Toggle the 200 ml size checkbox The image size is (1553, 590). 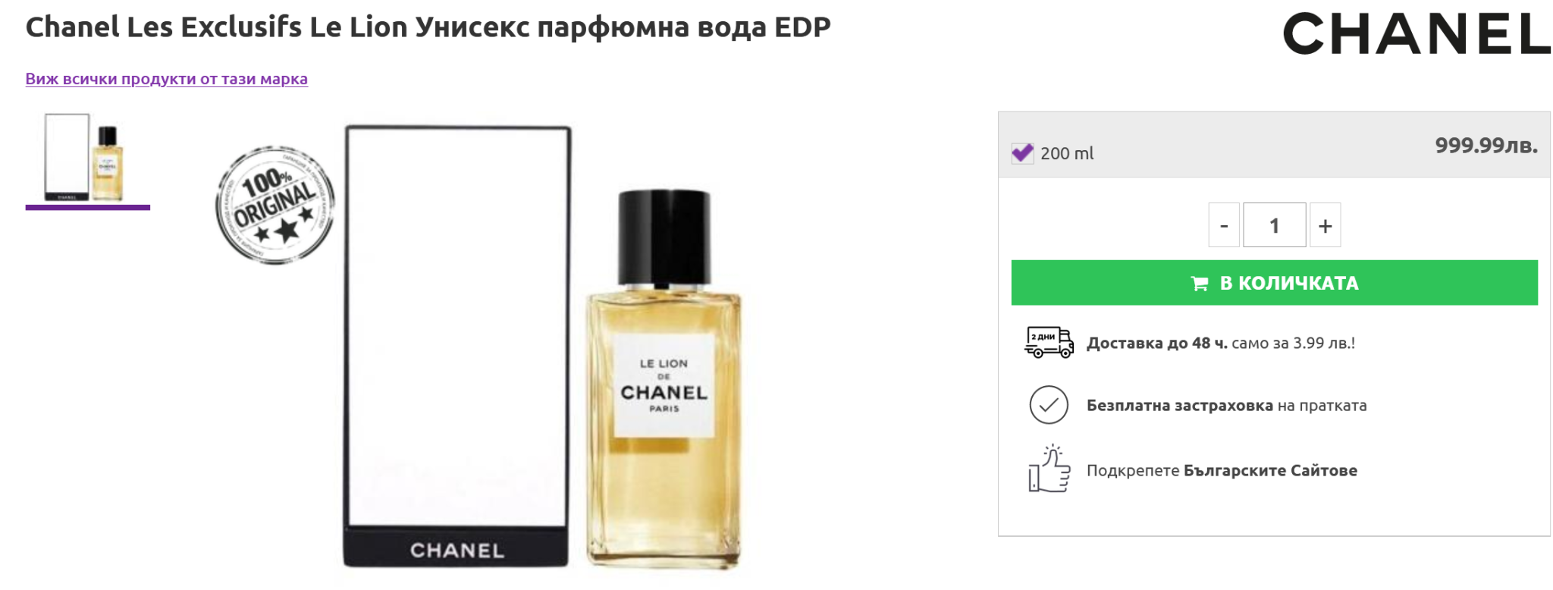tap(1022, 153)
